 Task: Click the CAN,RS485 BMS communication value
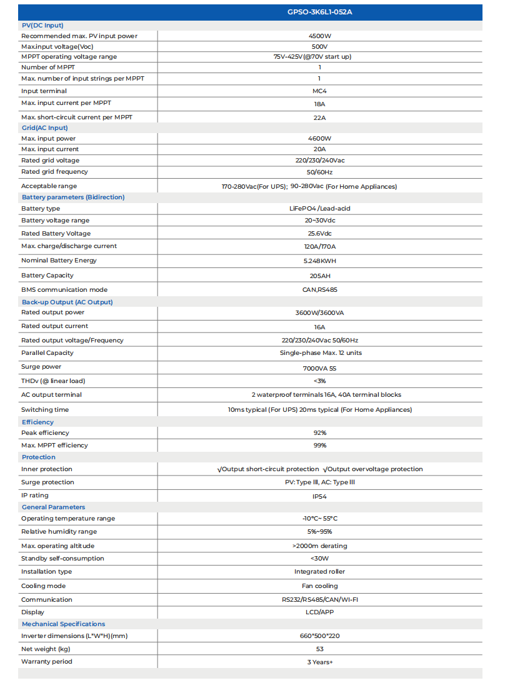[x=319, y=290]
